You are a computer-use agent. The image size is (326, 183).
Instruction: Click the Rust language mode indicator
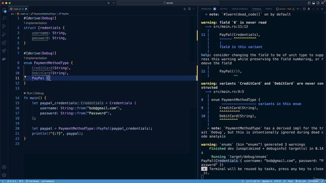tap(290, 181)
